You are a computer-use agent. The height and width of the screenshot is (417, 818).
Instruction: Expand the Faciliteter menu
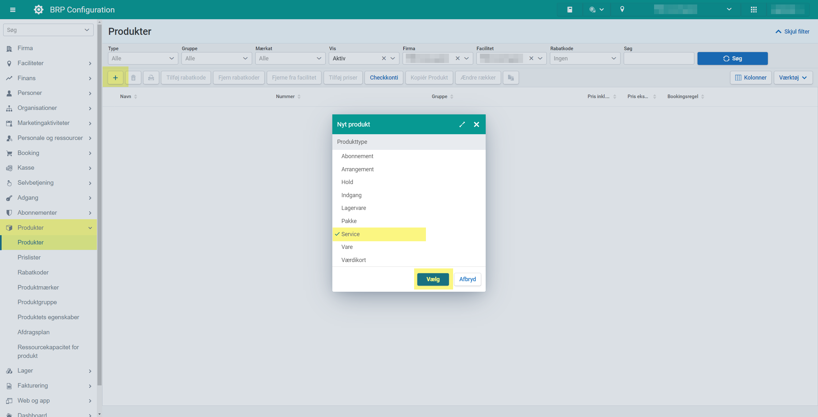click(90, 64)
